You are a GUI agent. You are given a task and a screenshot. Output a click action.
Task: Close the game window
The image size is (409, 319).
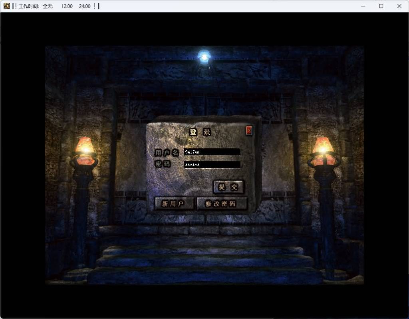pyautogui.click(x=399, y=6)
